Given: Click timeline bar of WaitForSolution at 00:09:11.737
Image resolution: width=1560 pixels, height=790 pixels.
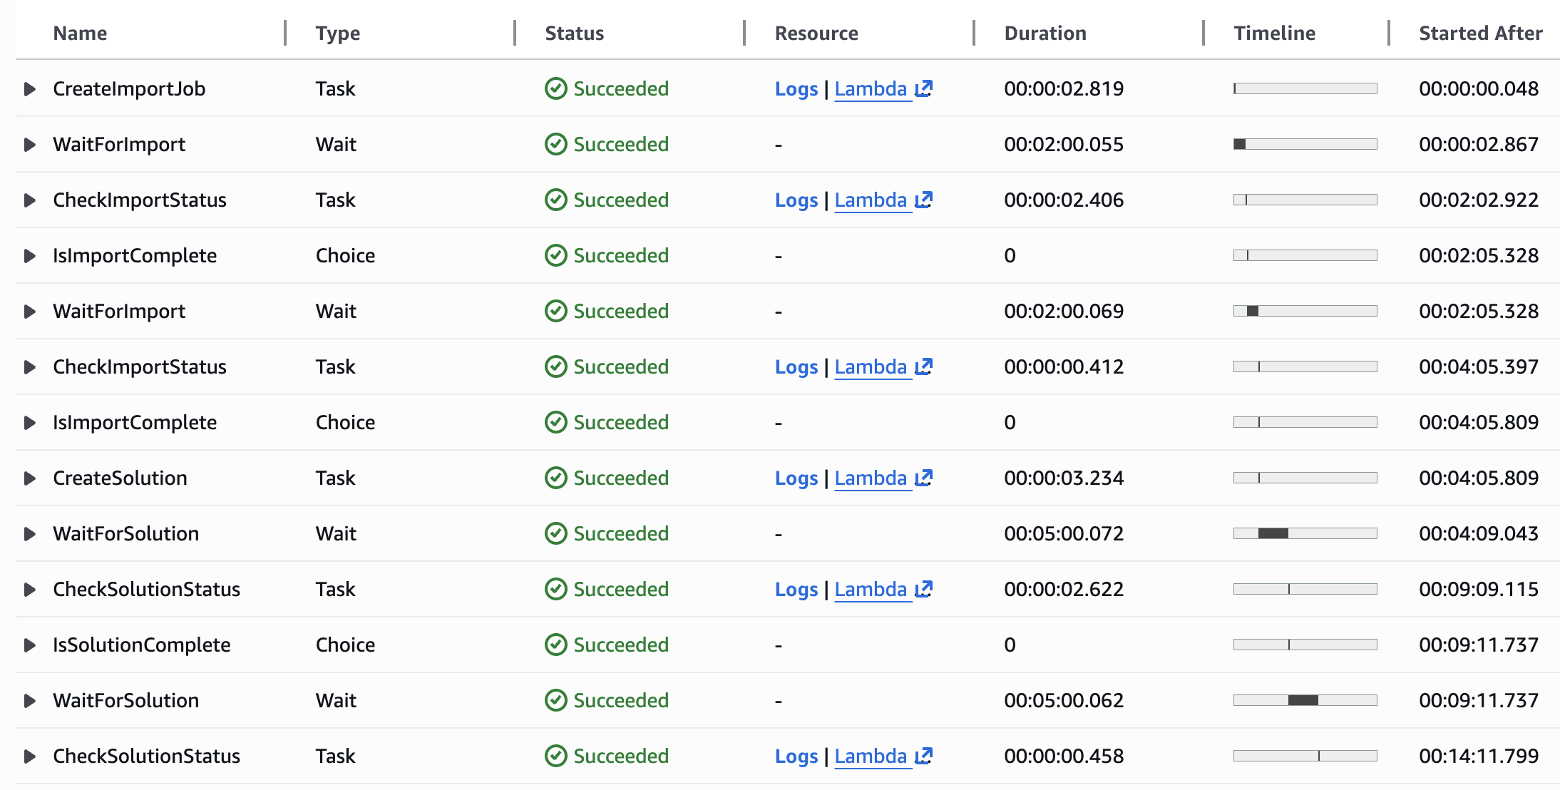Looking at the screenshot, I should 1303,700.
